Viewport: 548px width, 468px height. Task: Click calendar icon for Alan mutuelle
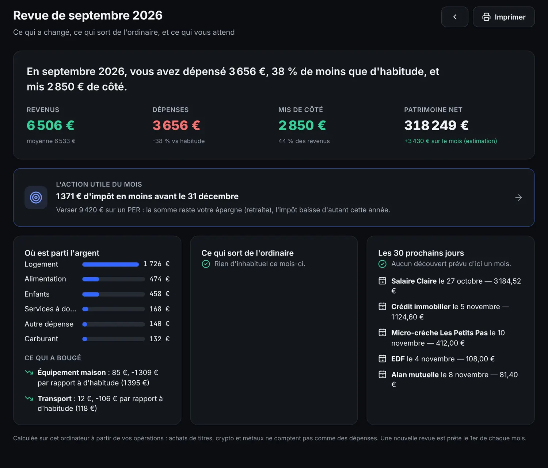point(382,374)
